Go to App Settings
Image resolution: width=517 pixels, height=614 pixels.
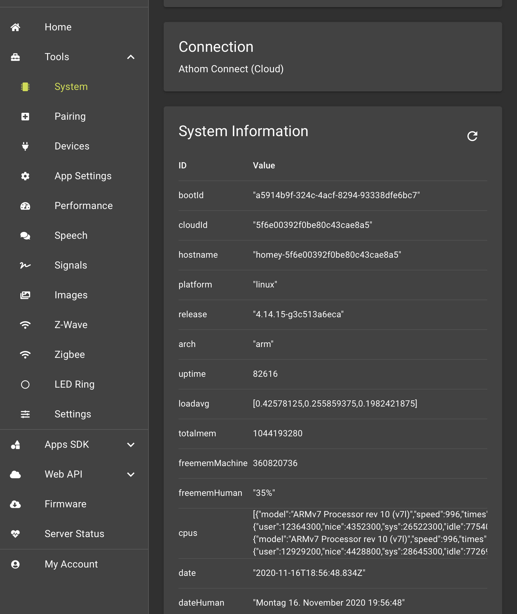point(83,176)
